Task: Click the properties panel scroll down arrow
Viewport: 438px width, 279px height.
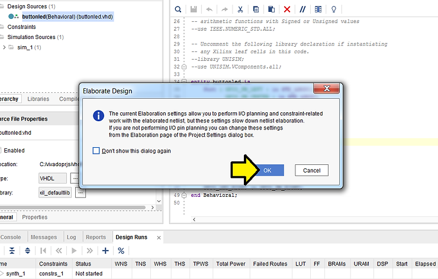Action: 159,201
